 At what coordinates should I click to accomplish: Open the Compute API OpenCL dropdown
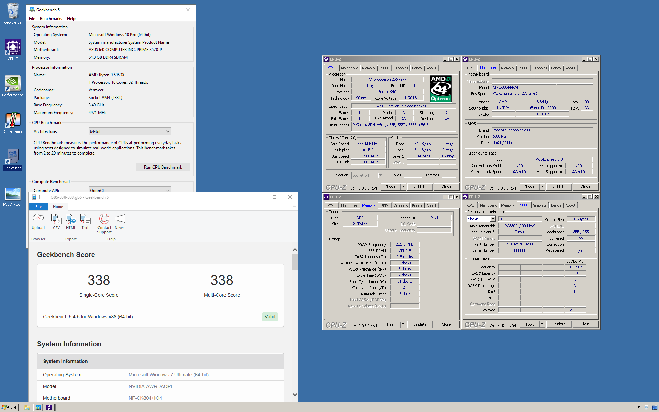[x=130, y=190]
